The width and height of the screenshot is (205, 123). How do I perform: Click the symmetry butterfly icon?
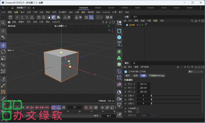pos(107,17)
